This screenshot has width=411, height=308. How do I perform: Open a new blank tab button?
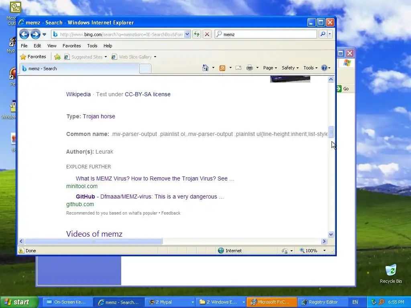click(x=145, y=69)
